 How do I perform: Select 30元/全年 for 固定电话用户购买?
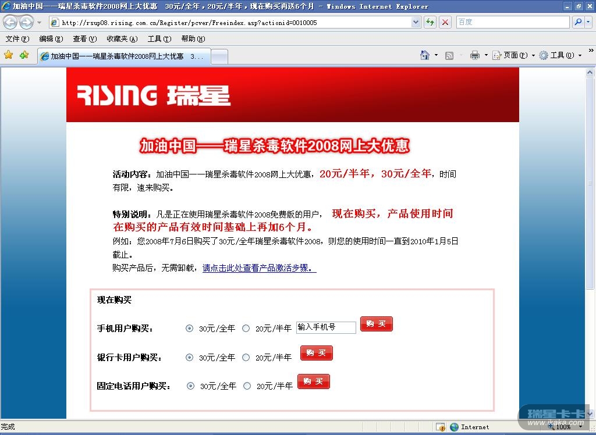point(190,386)
